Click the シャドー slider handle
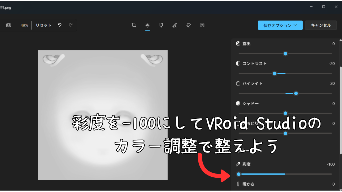The width and height of the screenshot is (342, 192). tap(285, 113)
